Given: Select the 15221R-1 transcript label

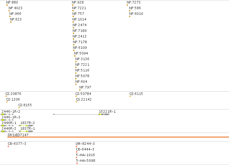Looking at the screenshot, I should coord(107,112).
